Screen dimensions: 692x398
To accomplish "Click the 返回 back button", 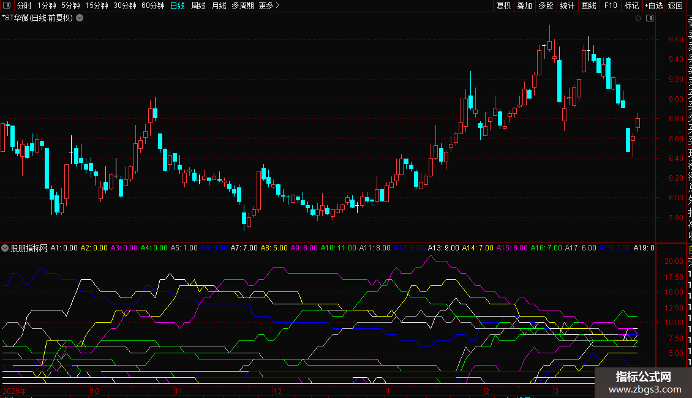I will point(675,6).
